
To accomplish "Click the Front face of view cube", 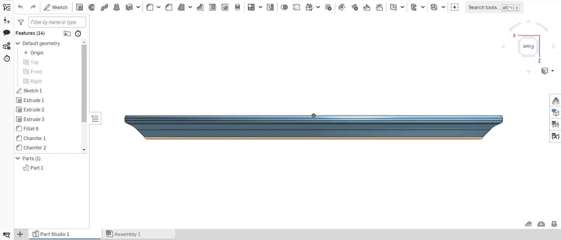I will 528,46.
